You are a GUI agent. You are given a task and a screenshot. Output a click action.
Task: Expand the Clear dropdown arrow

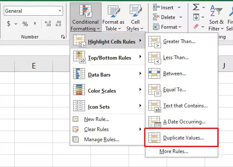203,27
